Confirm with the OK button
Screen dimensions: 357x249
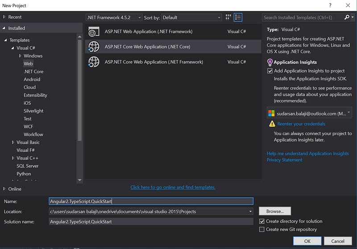click(307, 241)
